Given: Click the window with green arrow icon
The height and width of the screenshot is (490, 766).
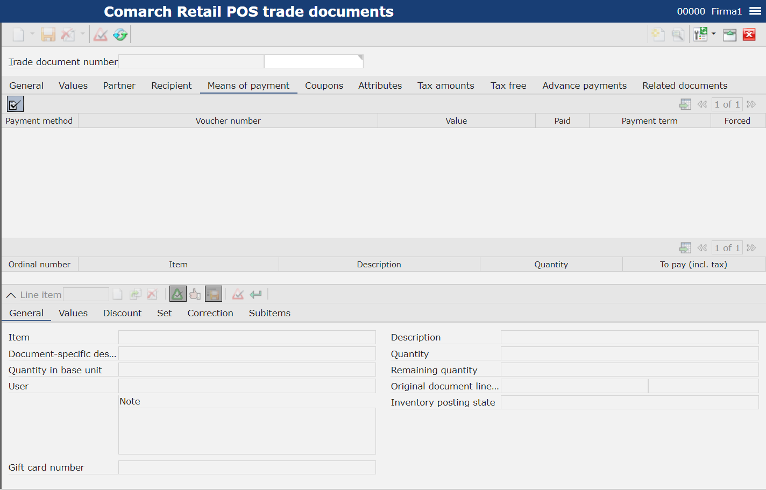Looking at the screenshot, I should click(x=729, y=35).
